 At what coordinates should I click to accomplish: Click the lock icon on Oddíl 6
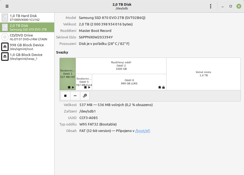(x=163, y=87)
